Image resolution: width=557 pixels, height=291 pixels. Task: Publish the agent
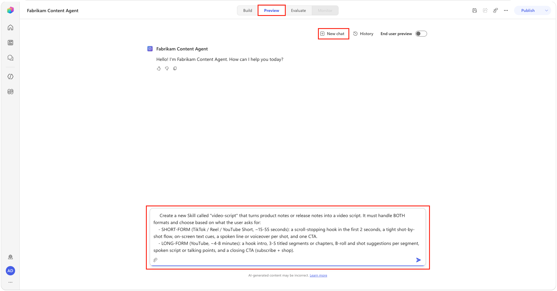[528, 10]
